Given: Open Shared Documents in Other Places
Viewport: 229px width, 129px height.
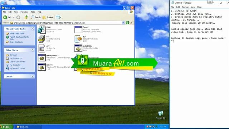Looking at the screenshot, I should 17,62.
